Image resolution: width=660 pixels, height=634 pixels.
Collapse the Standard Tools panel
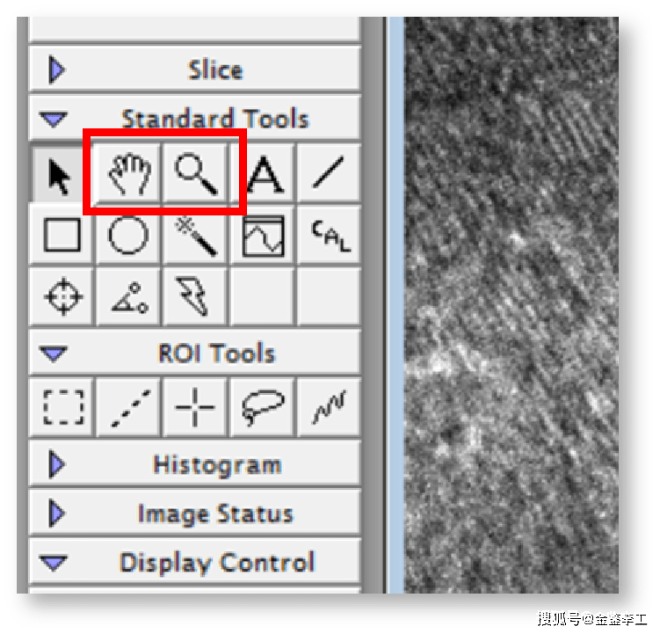[x=53, y=120]
